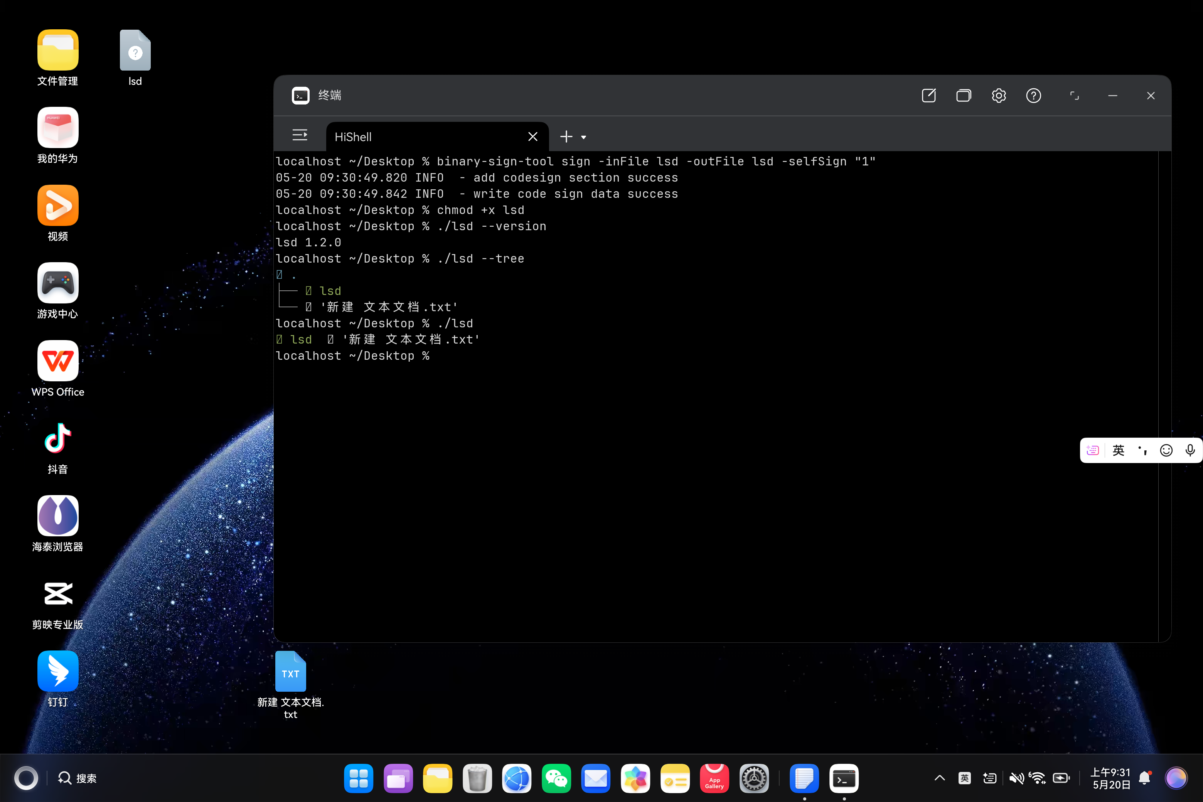This screenshot has height=802, width=1203.
Task: Open AppGallery from the dock
Action: coord(714,778)
